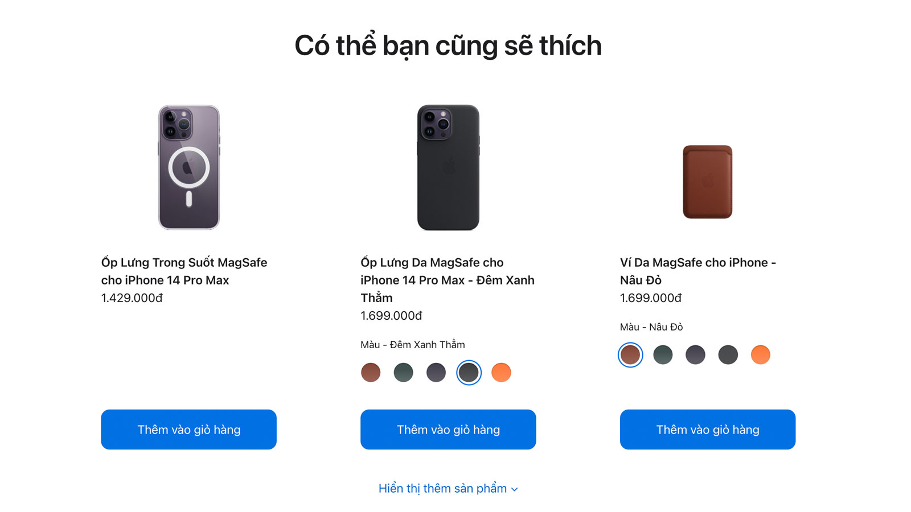Viewport: 911px width, 512px height.
Task: Add leather MagSafe case to cart
Action: (x=448, y=430)
